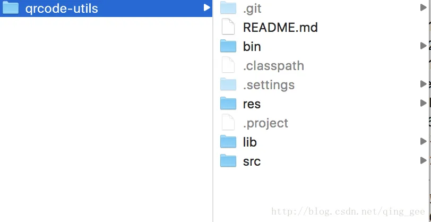Expand the .settings folder chevron
Screen dimensions: 431x222
coord(423,84)
